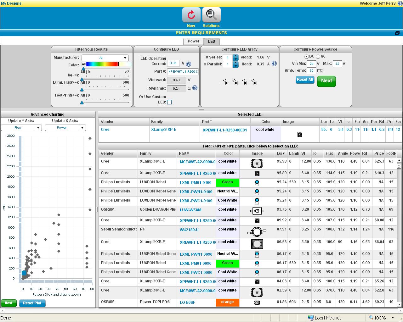
Task: Switch to the Power tab
Action: (193, 41)
